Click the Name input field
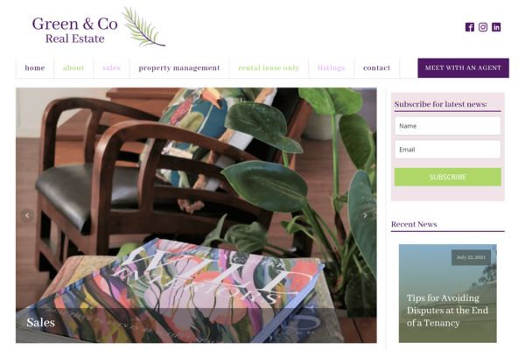This screenshot has height=350, width=525. click(x=448, y=126)
